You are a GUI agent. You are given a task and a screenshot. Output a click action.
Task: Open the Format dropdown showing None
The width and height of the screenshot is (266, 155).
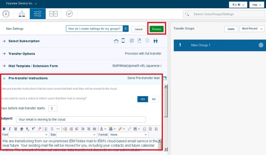coord(128,134)
